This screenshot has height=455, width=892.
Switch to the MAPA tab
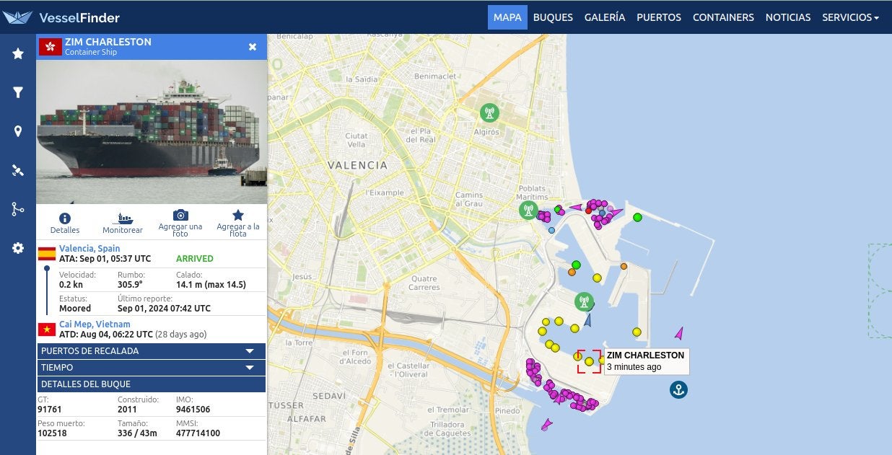pos(507,17)
